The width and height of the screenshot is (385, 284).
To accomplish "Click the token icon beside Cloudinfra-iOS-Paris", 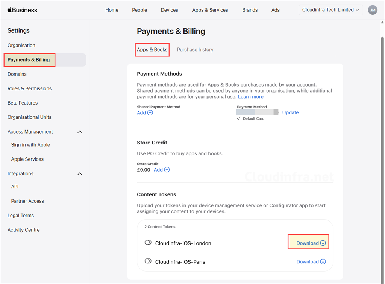I will (148, 261).
